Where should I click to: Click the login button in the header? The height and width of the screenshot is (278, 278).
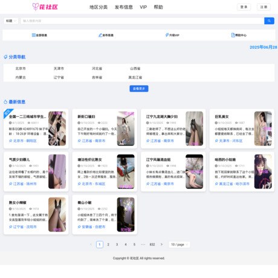coord(244,7)
